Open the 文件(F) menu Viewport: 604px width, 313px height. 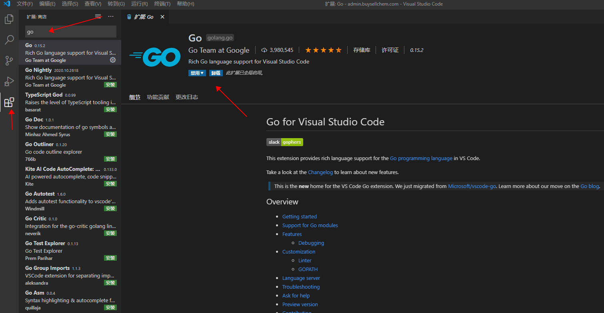[x=25, y=4]
